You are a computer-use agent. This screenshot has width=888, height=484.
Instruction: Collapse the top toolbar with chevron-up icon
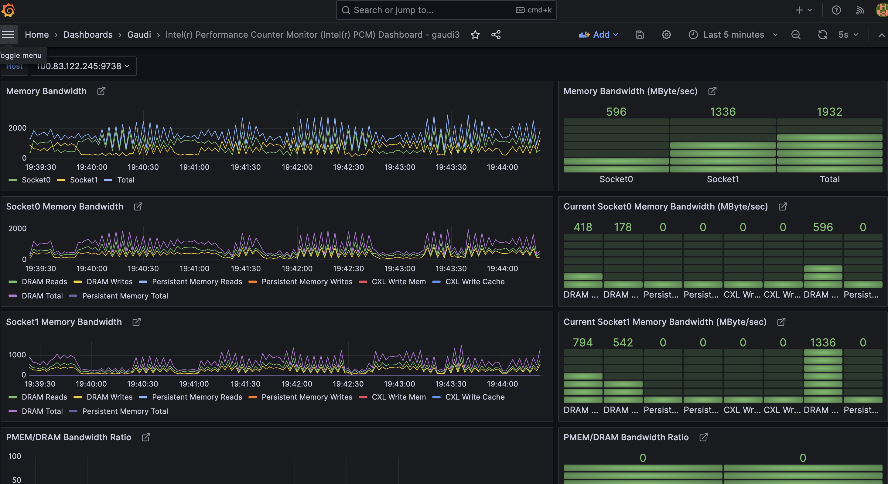882,35
